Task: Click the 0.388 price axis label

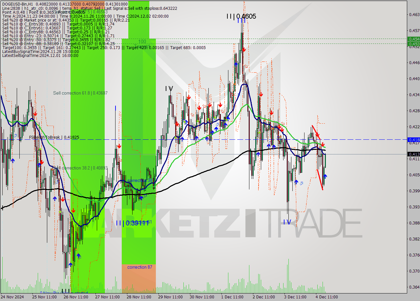Action: click(x=414, y=223)
